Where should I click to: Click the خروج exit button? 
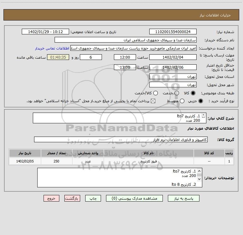point(51,198)
